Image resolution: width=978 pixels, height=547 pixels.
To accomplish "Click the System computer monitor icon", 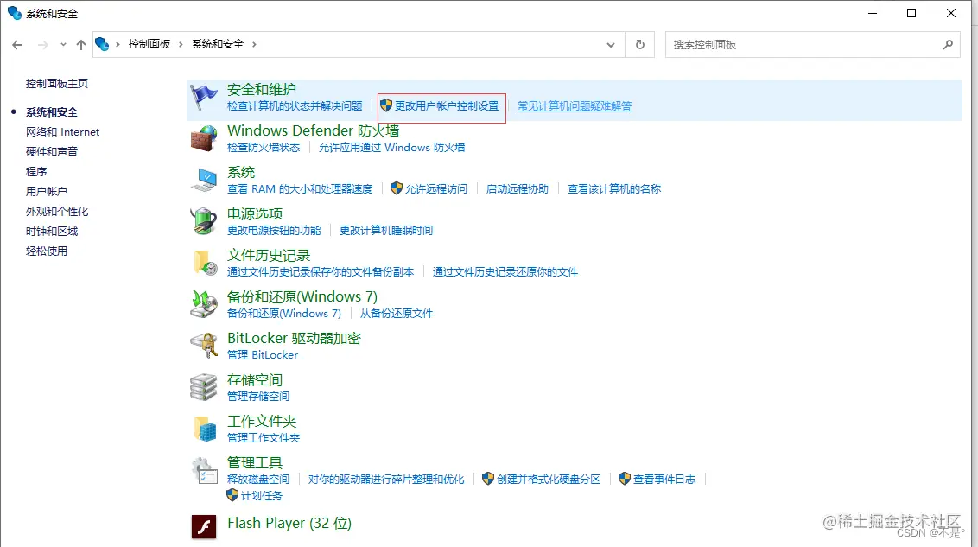I will pyautogui.click(x=203, y=180).
